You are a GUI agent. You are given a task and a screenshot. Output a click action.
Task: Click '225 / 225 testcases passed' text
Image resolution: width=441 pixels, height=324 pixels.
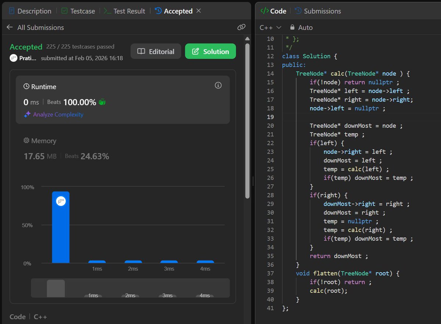[x=80, y=47]
